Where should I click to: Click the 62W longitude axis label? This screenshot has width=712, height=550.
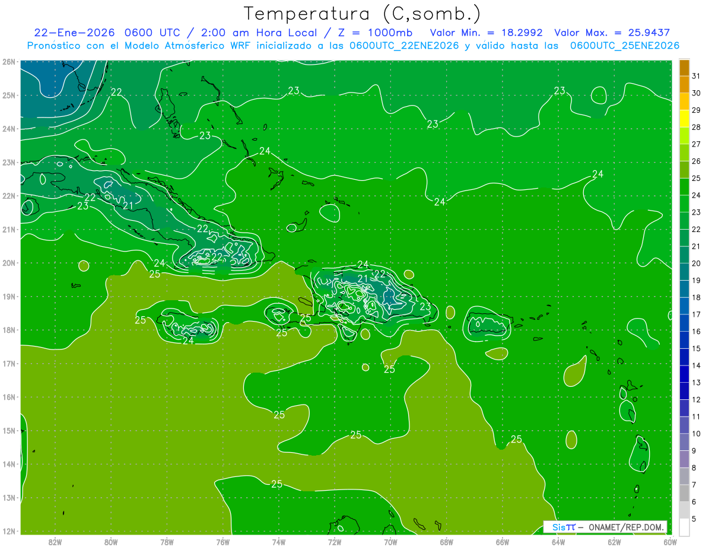coord(615,542)
